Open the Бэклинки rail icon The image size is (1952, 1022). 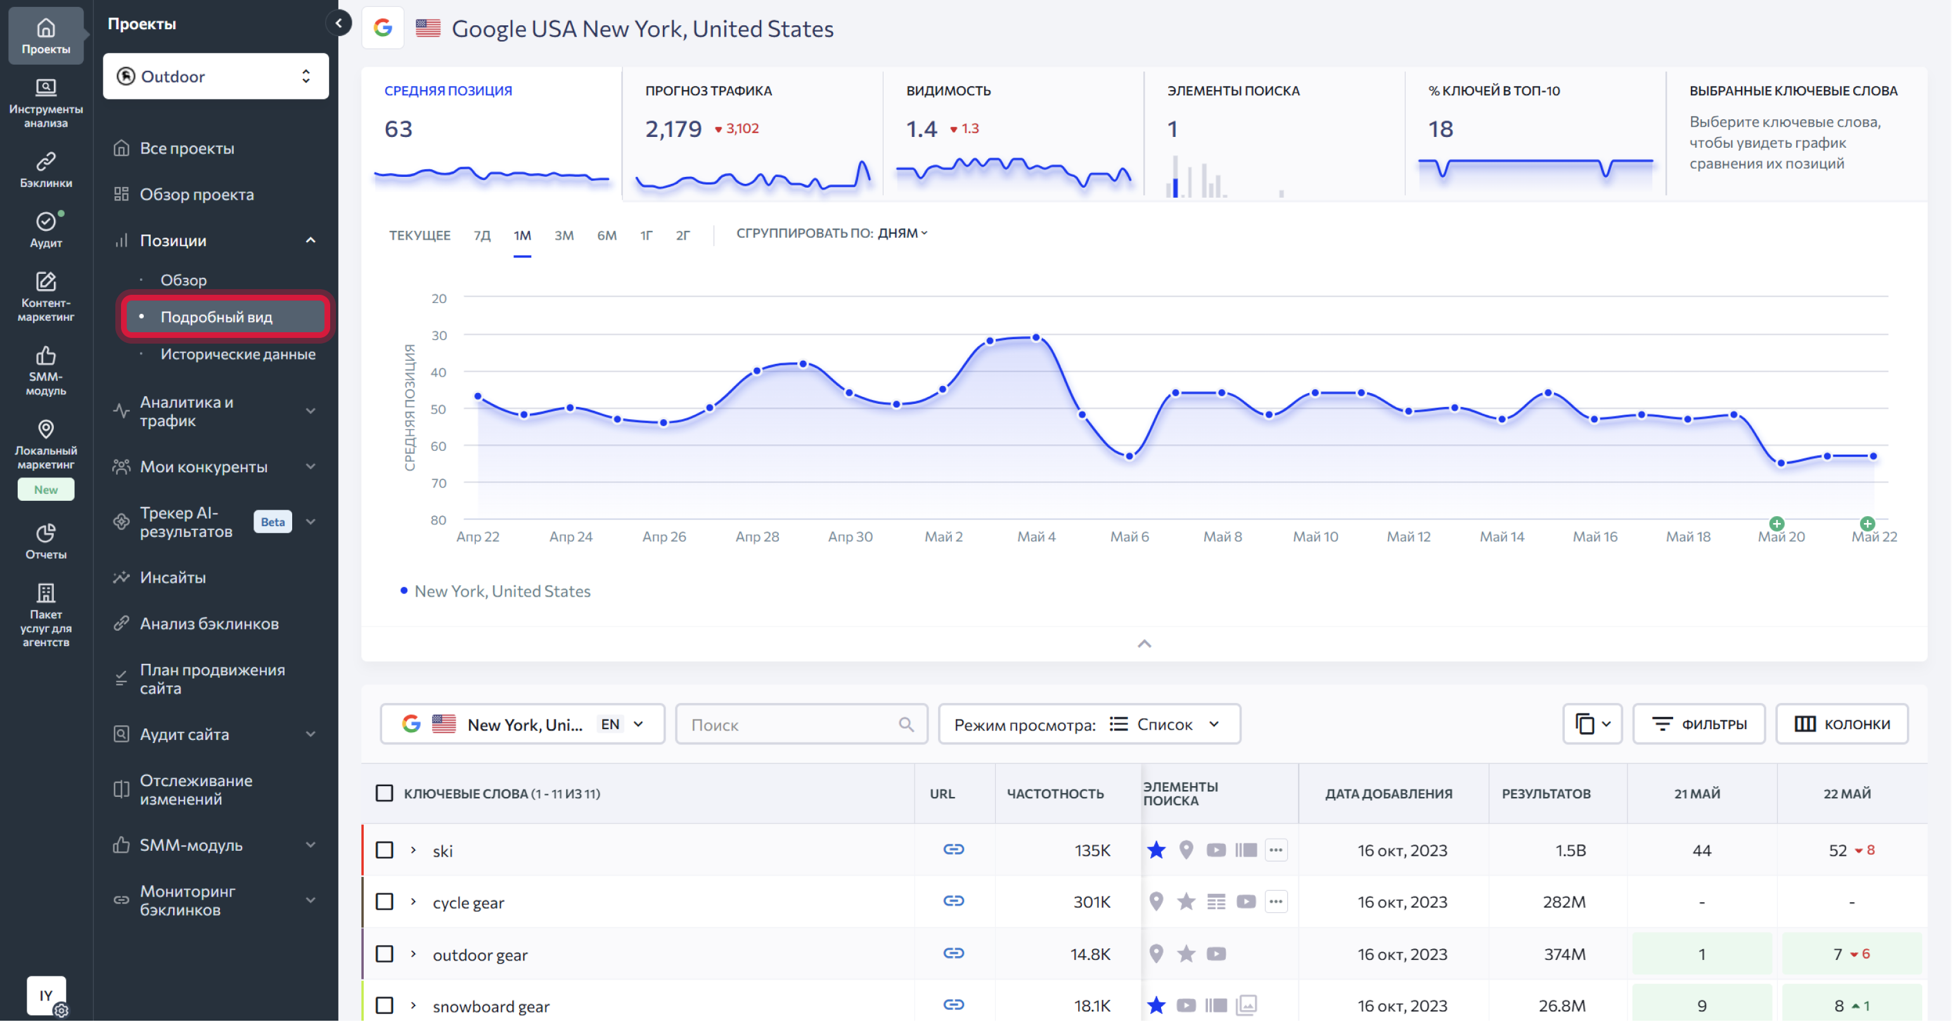(46, 170)
